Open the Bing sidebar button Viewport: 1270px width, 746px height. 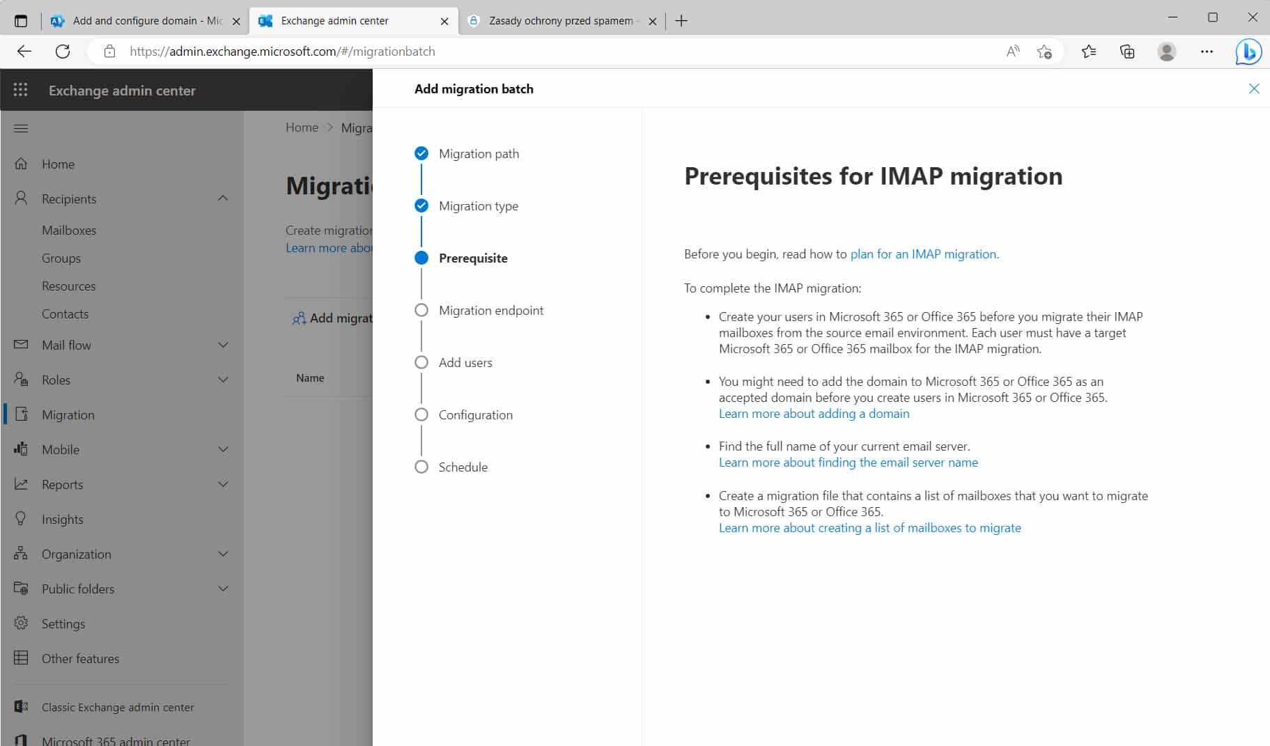(x=1248, y=52)
